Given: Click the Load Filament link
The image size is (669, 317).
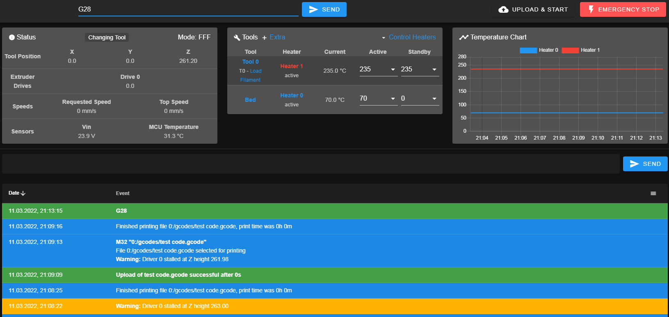Looking at the screenshot, I should click(x=251, y=76).
